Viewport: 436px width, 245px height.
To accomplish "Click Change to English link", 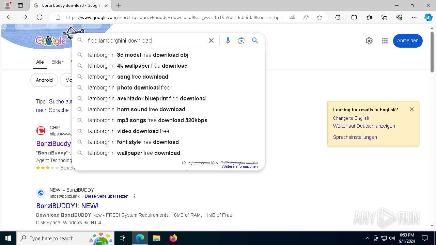I will 351,118.
